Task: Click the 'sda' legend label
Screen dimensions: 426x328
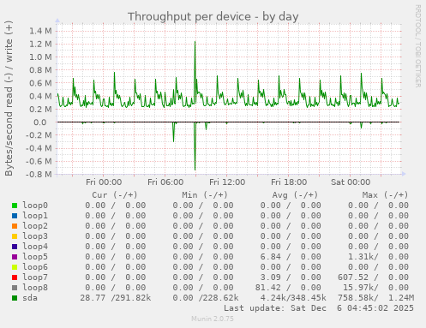Action: pyautogui.click(x=30, y=298)
